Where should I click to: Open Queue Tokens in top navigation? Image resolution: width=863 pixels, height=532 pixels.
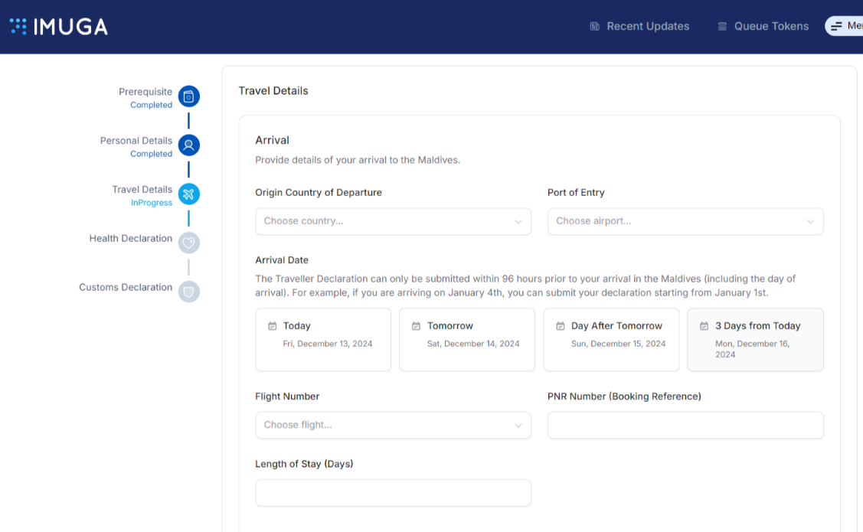[x=771, y=27]
